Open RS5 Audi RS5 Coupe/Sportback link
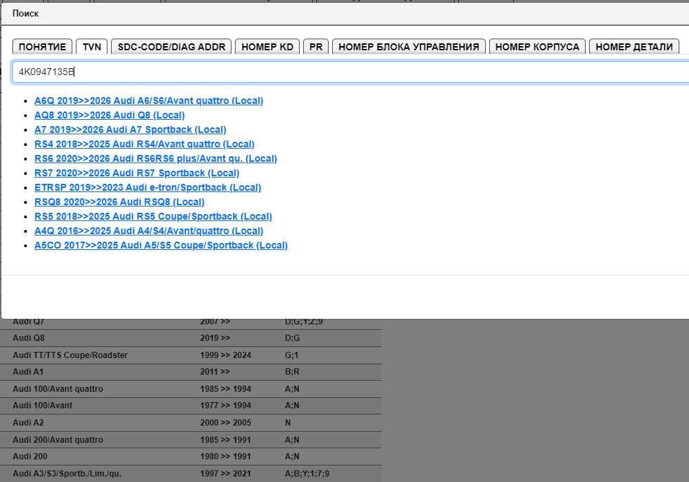Screen dimensions: 689x482 tap(153, 216)
